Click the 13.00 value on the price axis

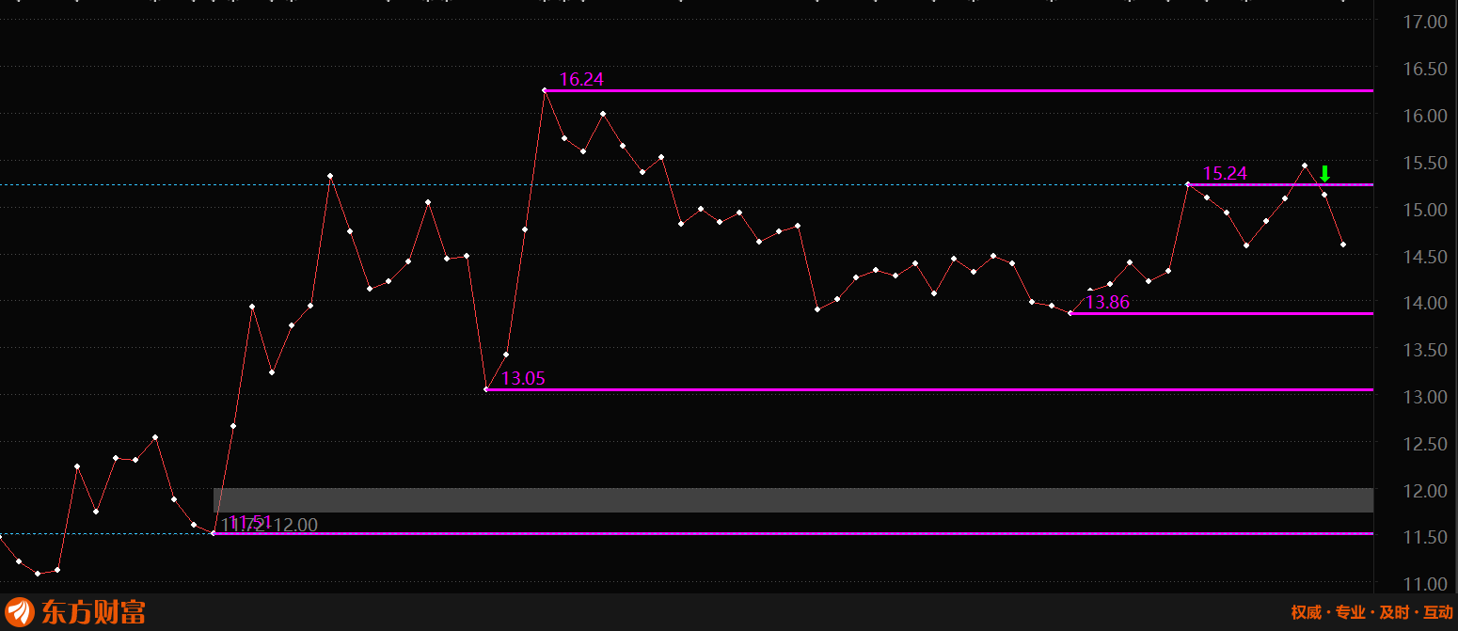click(x=1424, y=397)
